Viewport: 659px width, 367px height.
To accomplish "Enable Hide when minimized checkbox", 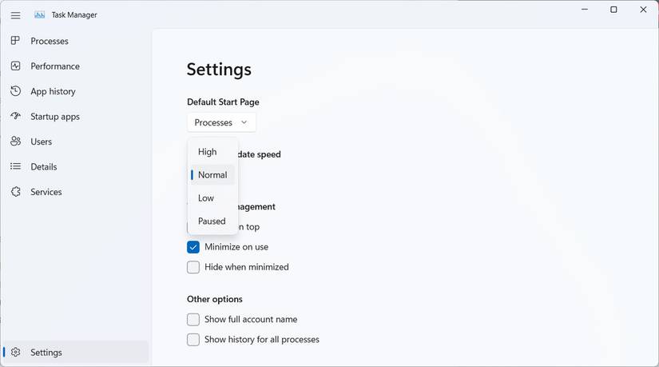I will (x=193, y=267).
